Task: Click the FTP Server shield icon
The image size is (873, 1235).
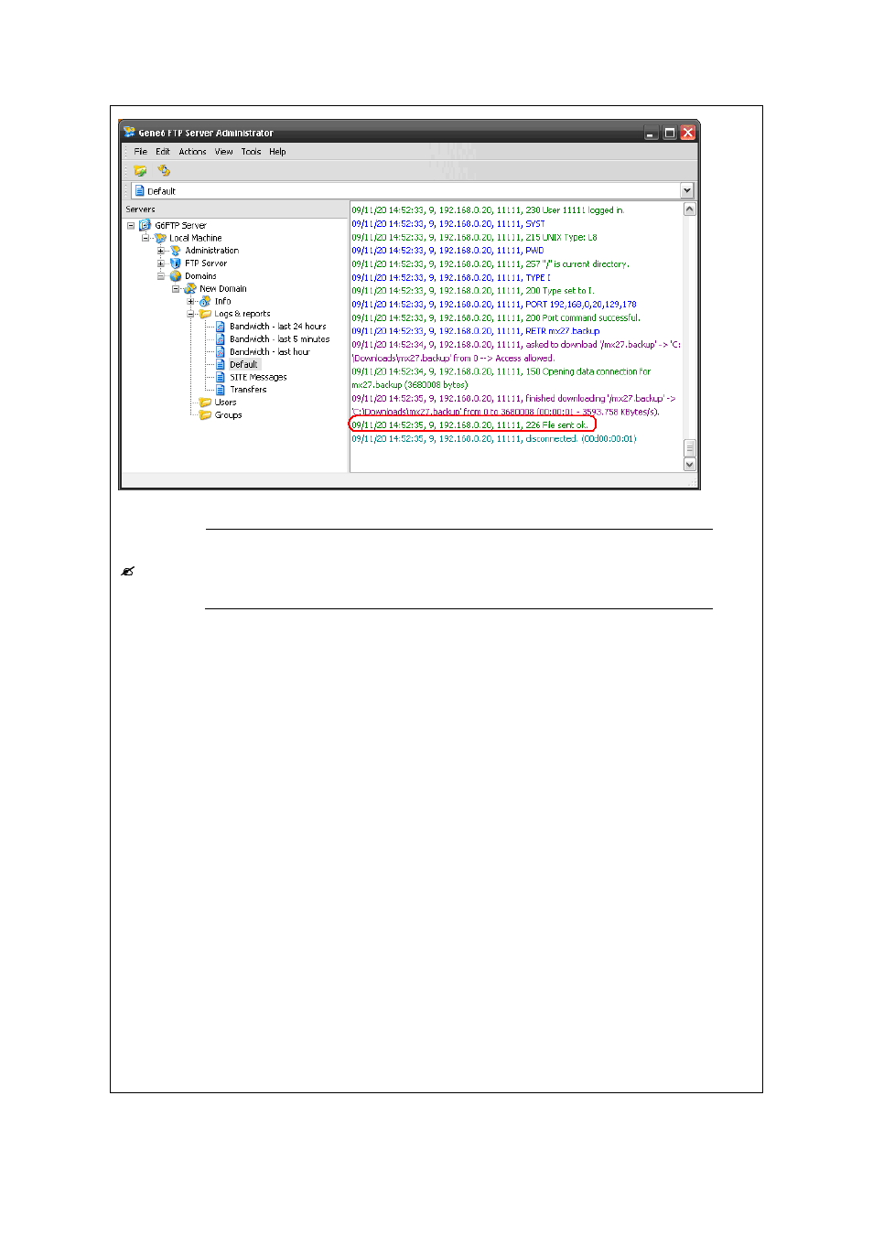Action: pos(176,263)
